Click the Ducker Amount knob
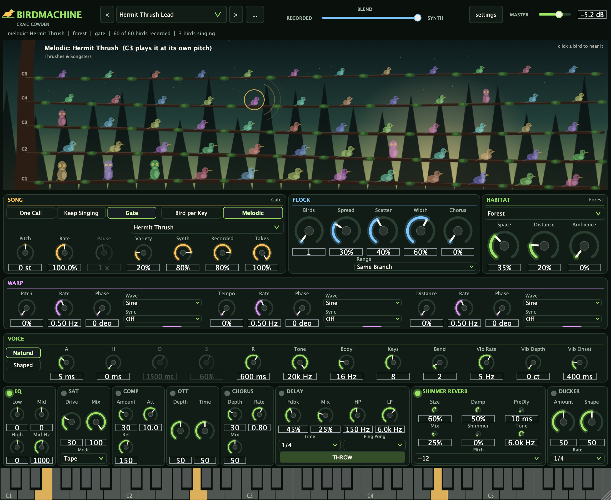The image size is (611, 500). click(564, 422)
